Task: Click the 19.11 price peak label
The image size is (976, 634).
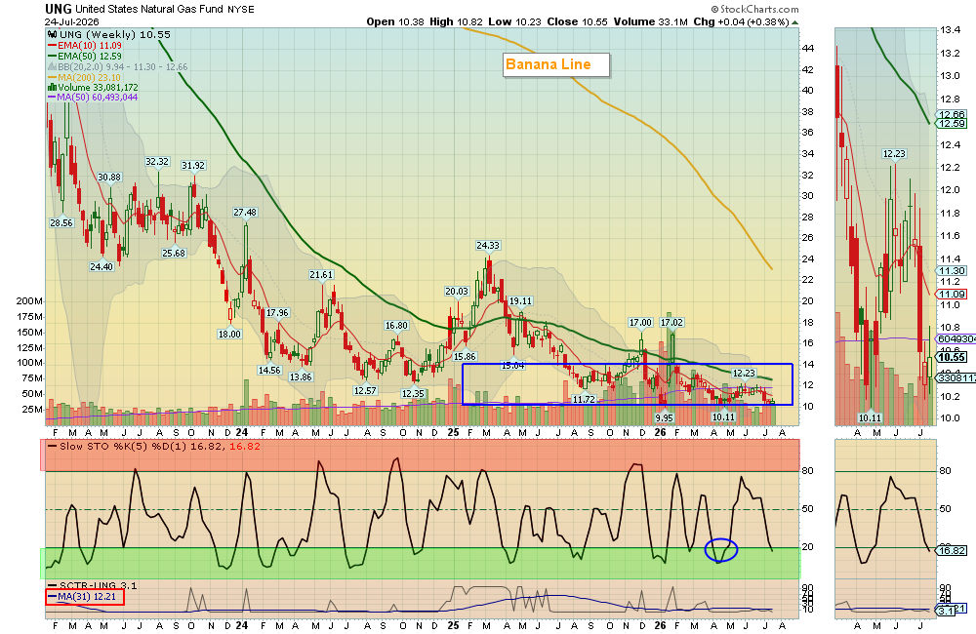Action: coord(520,301)
